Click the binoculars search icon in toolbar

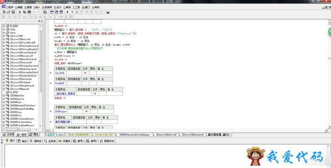coord(108,12)
